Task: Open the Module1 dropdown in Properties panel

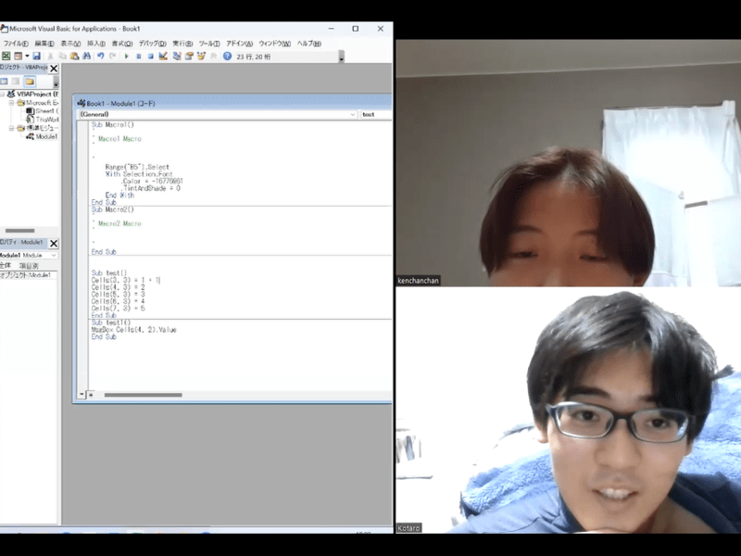Action: click(53, 255)
